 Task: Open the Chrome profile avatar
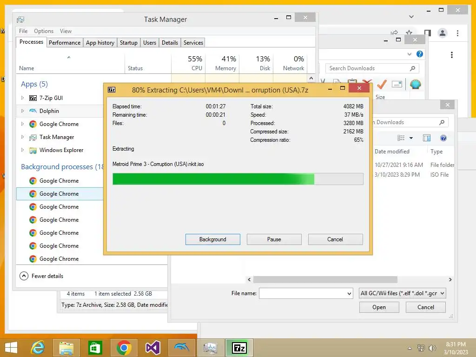(443, 33)
